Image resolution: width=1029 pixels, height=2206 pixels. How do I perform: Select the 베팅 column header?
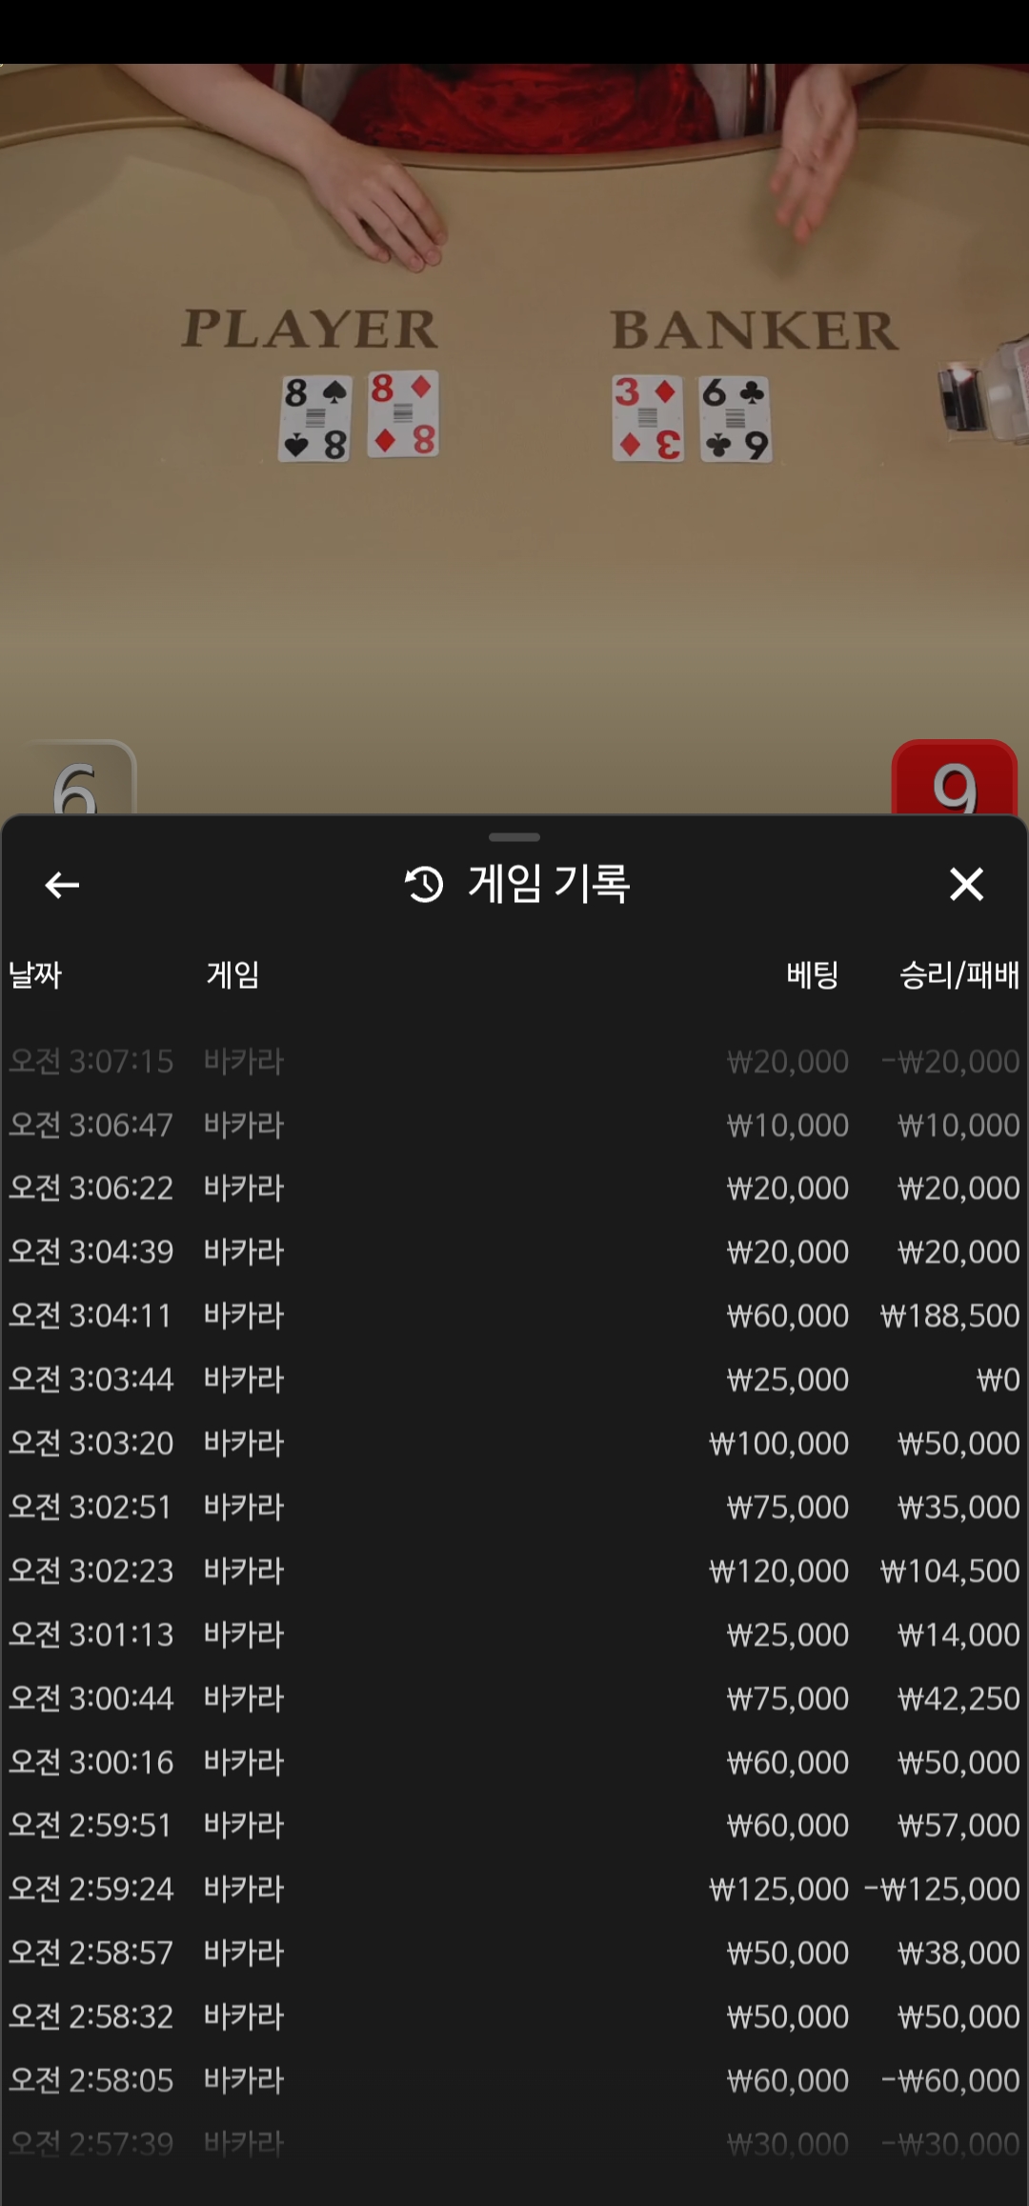pyautogui.click(x=812, y=974)
